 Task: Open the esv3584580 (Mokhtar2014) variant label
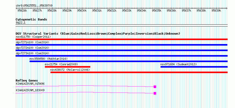pos(48,59)
